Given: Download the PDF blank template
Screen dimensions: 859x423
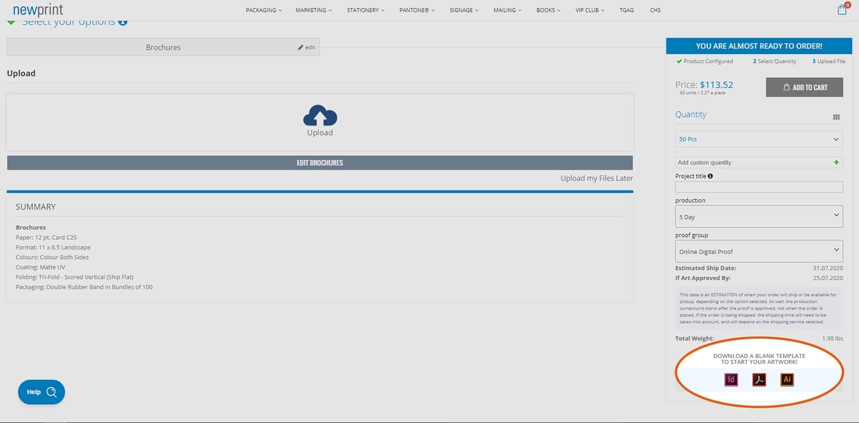Looking at the screenshot, I should pyautogui.click(x=759, y=380).
